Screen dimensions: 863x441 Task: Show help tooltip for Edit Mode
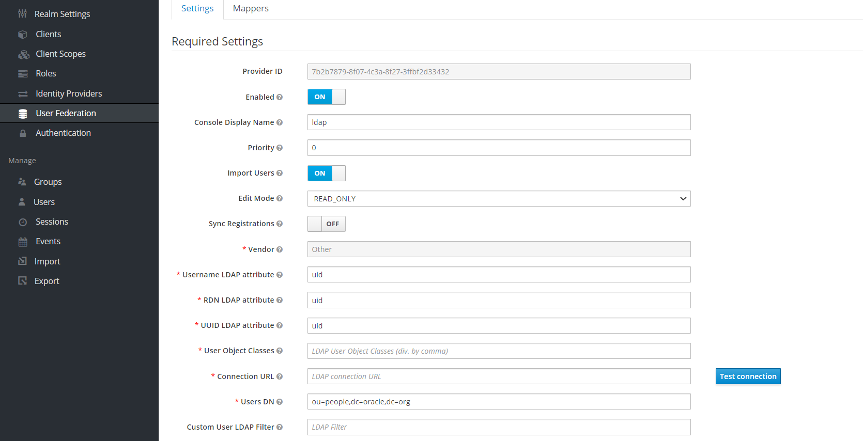point(280,198)
